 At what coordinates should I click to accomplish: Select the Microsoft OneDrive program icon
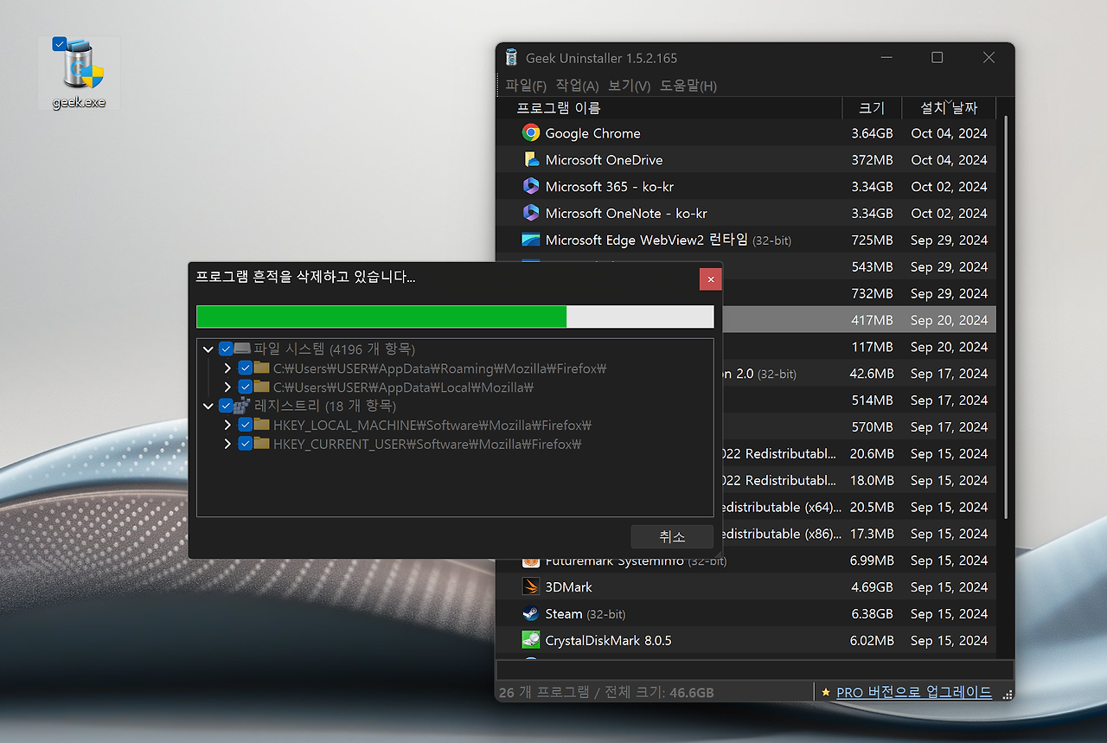(x=531, y=160)
